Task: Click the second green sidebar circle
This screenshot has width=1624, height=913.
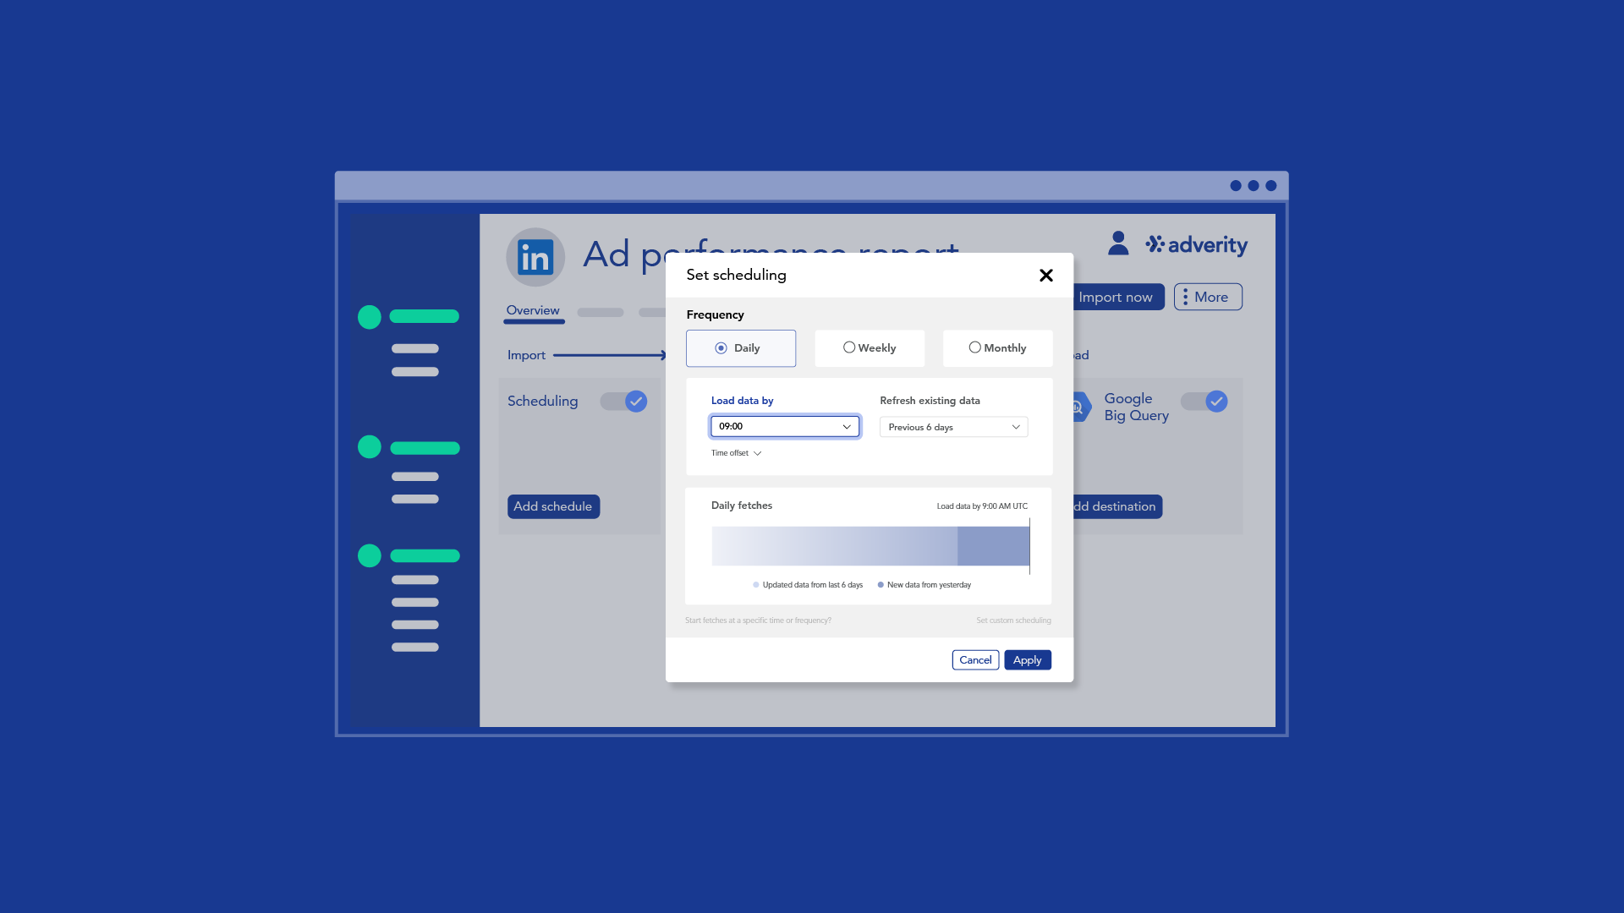Action: click(x=370, y=446)
